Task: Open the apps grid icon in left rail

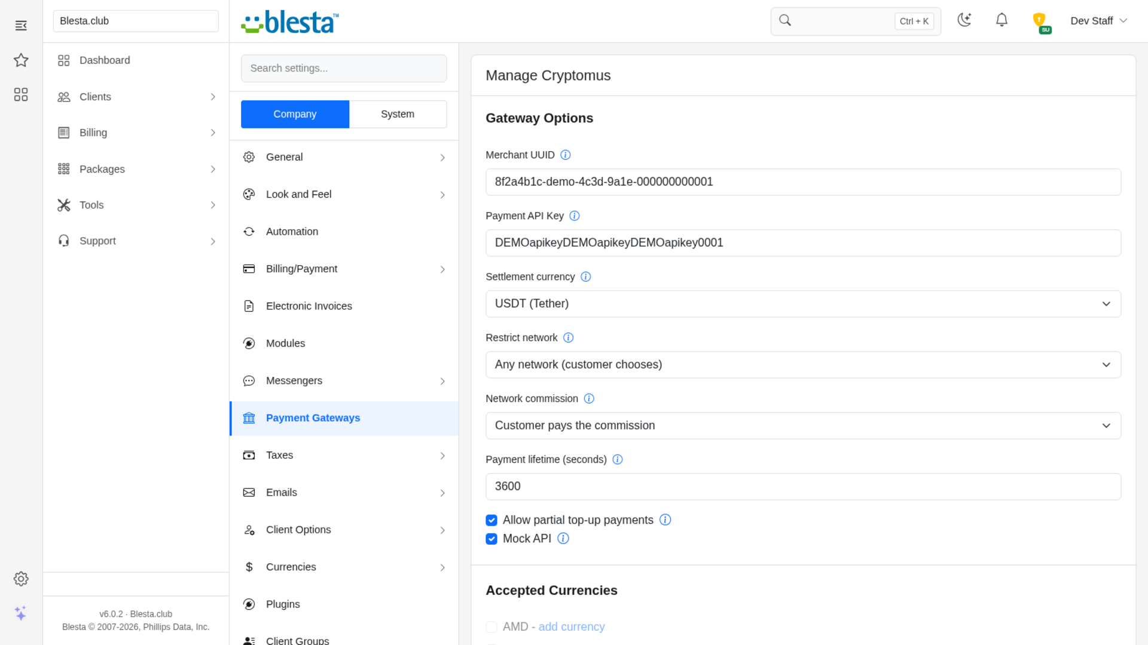Action: 21,94
